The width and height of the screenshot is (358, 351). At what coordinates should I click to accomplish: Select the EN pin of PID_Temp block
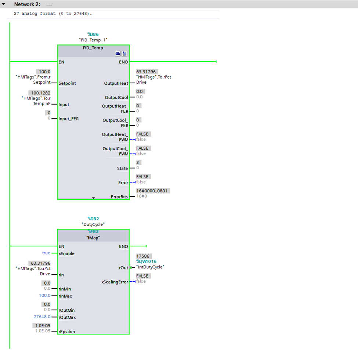[61, 62]
